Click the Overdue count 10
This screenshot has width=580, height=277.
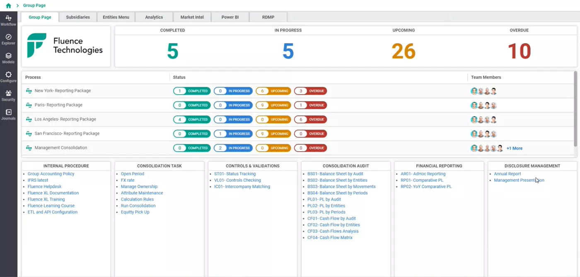(x=519, y=51)
